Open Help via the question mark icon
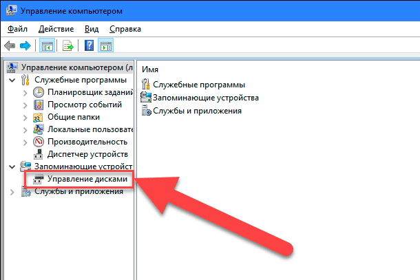Viewport: 420px width, 280px height. pyautogui.click(x=89, y=45)
